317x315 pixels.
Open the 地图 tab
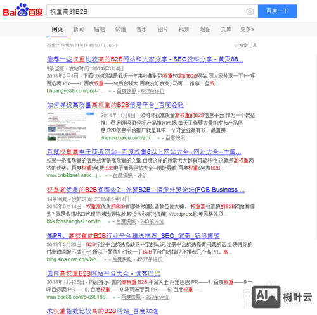(205, 29)
